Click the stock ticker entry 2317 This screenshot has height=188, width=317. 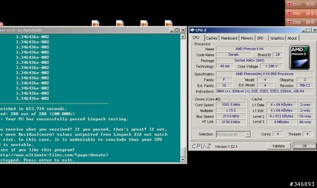(x=301, y=4)
